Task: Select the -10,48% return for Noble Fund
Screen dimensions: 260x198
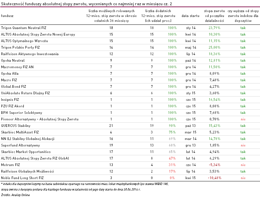Action: [x=214, y=178]
